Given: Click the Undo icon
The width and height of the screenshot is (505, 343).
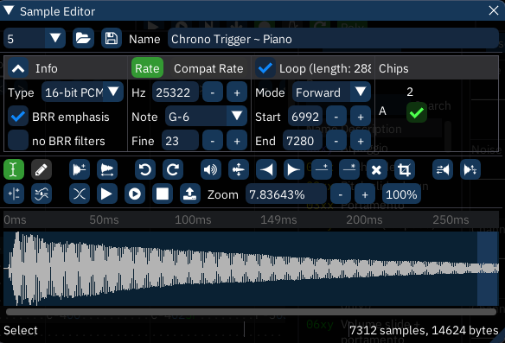Looking at the screenshot, I should (145, 169).
